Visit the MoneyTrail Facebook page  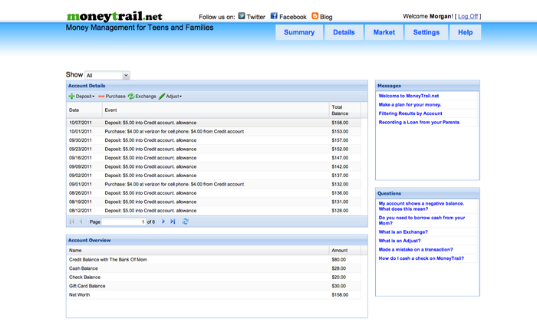click(x=288, y=16)
